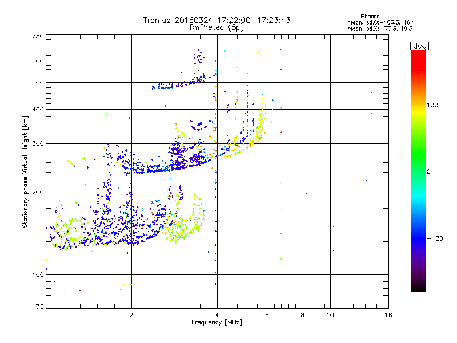Click the '1' frequency tick label
The width and height of the screenshot is (457, 343).
(46, 315)
